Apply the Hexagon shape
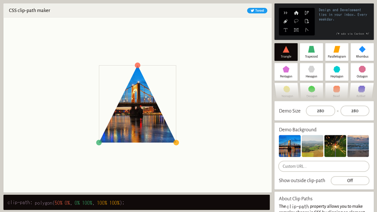 (x=311, y=72)
